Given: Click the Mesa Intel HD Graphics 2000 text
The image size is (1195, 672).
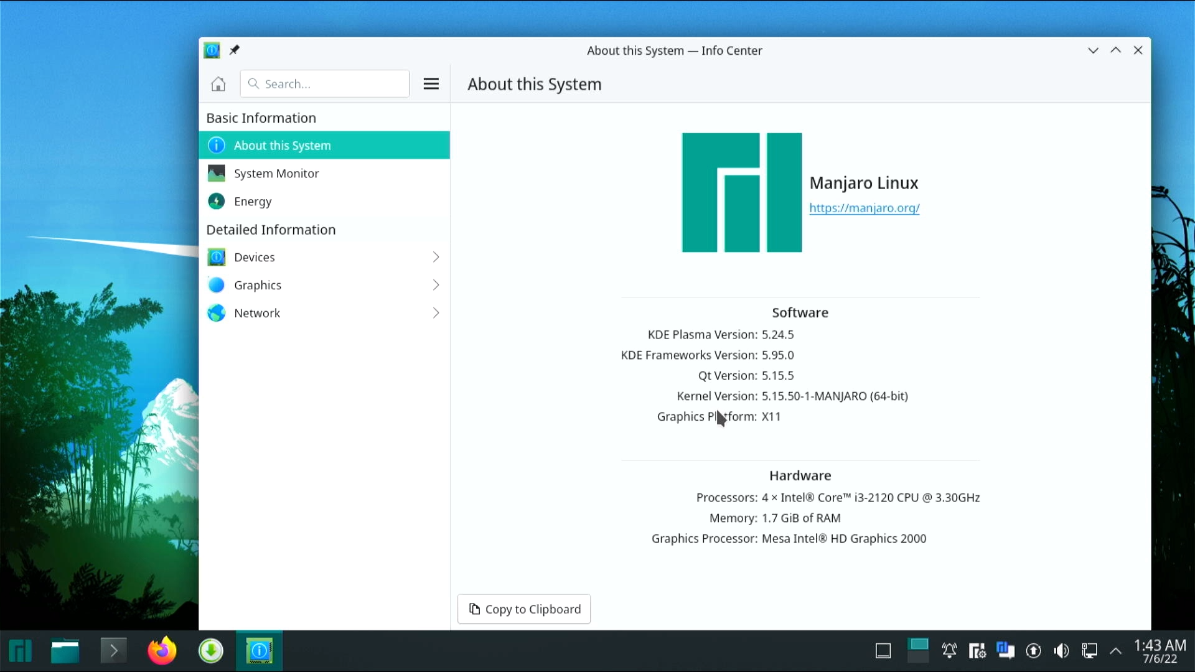Looking at the screenshot, I should pos(844,538).
